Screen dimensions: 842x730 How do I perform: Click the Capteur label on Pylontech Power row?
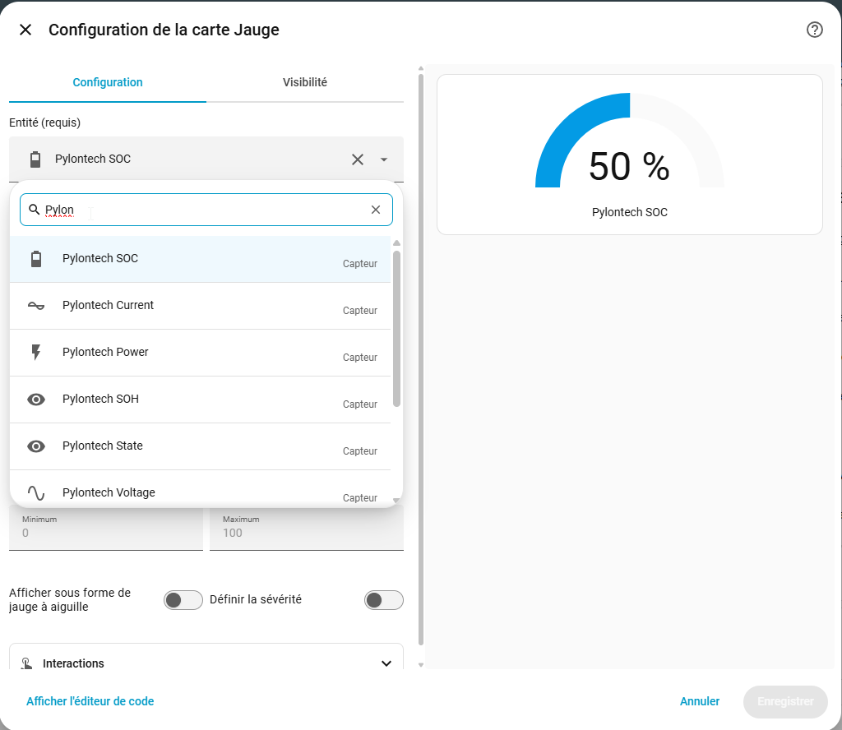point(360,358)
